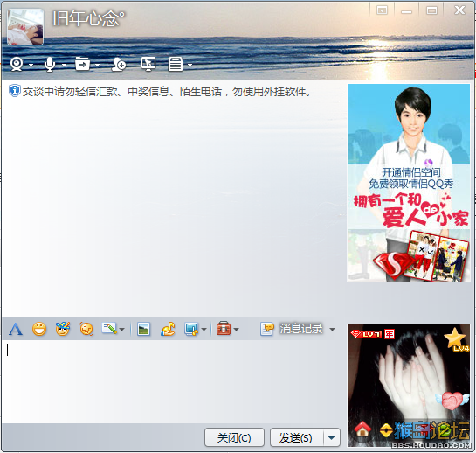This screenshot has width=476, height=453.
Task: Start remote desktop assistance
Action: (148, 64)
